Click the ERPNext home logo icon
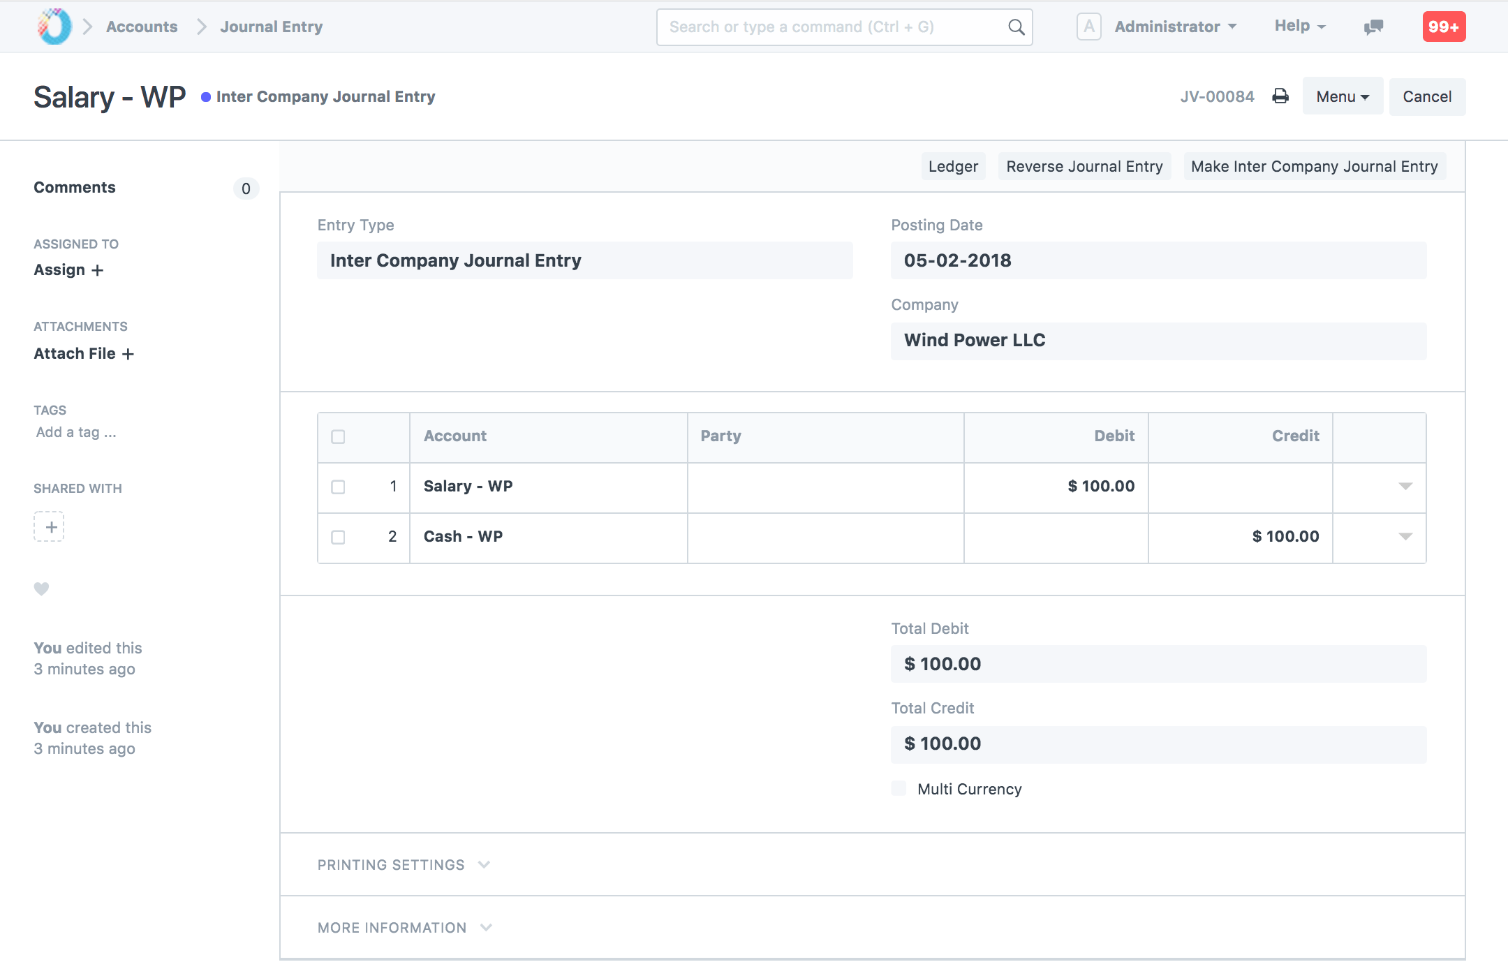This screenshot has height=962, width=1508. pos(54,27)
